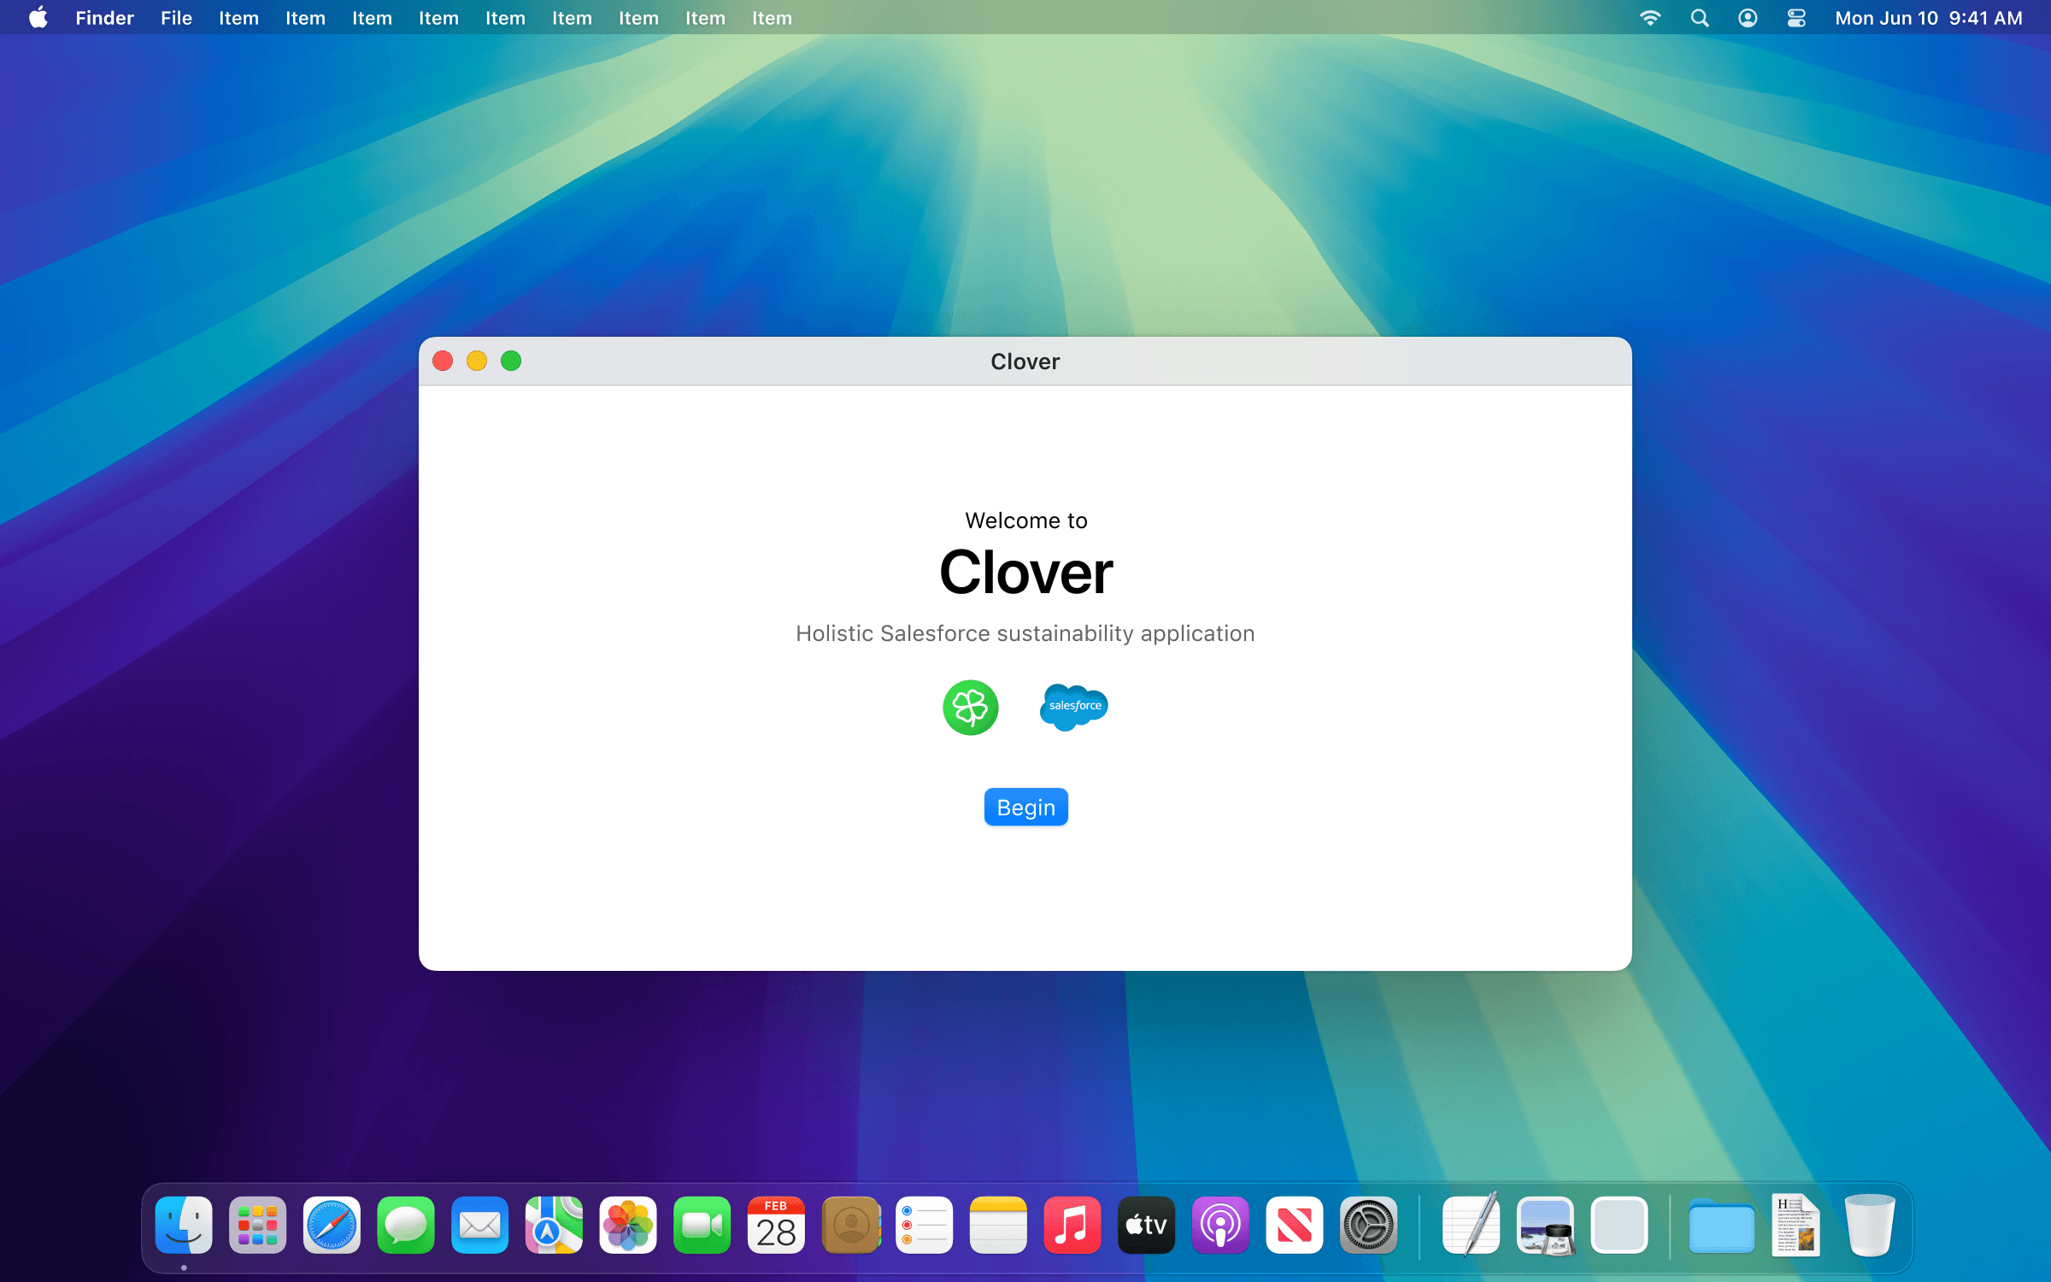2051x1282 pixels.
Task: Open Spotlight search in menu bar
Action: pyautogui.click(x=1699, y=18)
